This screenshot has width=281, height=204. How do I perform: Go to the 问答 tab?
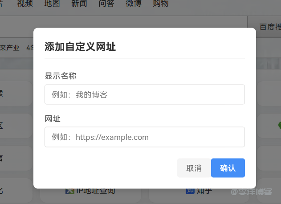[106, 3]
